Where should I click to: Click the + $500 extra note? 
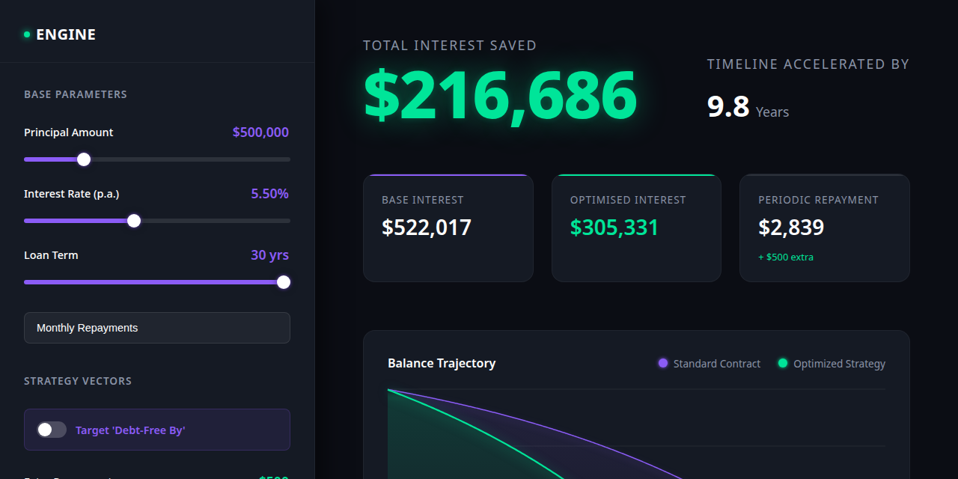(x=786, y=257)
